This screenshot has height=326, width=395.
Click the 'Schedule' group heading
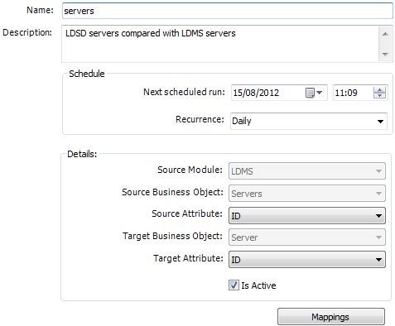coord(87,74)
